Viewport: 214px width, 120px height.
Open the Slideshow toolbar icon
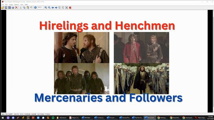click(6, 8)
